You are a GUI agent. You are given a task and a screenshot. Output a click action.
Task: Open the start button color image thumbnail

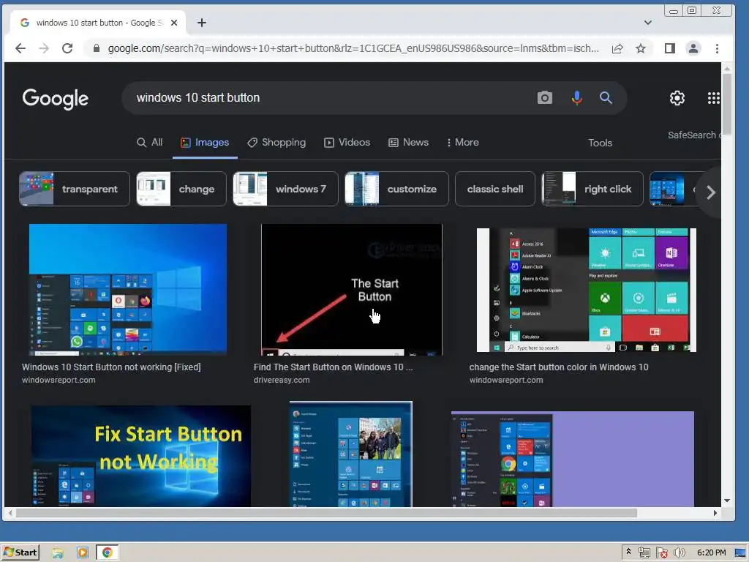pyautogui.click(x=586, y=290)
